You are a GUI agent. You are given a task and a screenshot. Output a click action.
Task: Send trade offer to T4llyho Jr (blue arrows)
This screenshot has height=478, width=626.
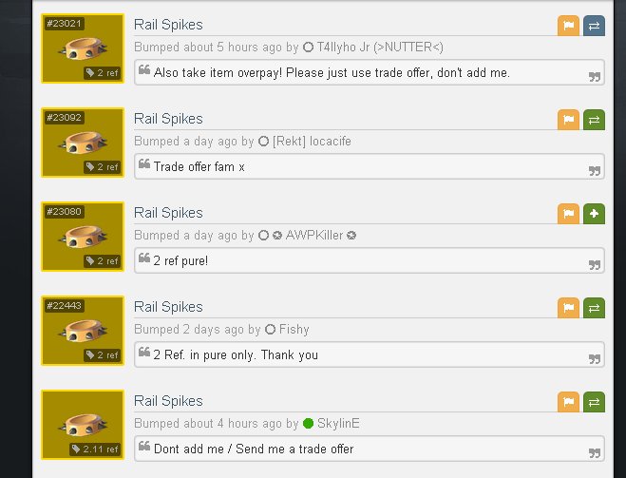pos(594,26)
